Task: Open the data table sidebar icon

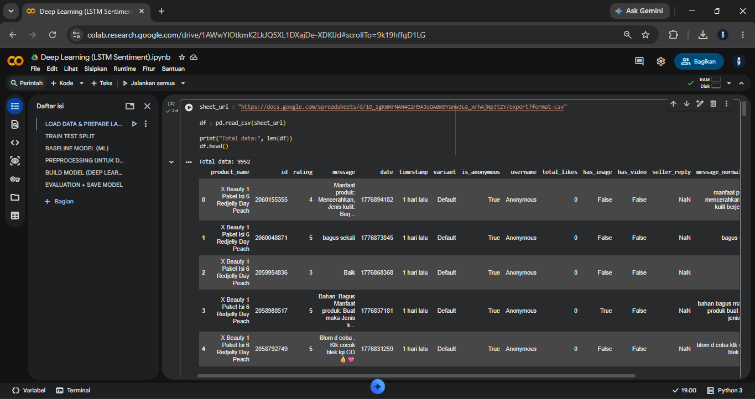Action: [15, 216]
